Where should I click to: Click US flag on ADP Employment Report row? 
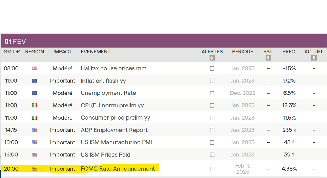(x=35, y=130)
